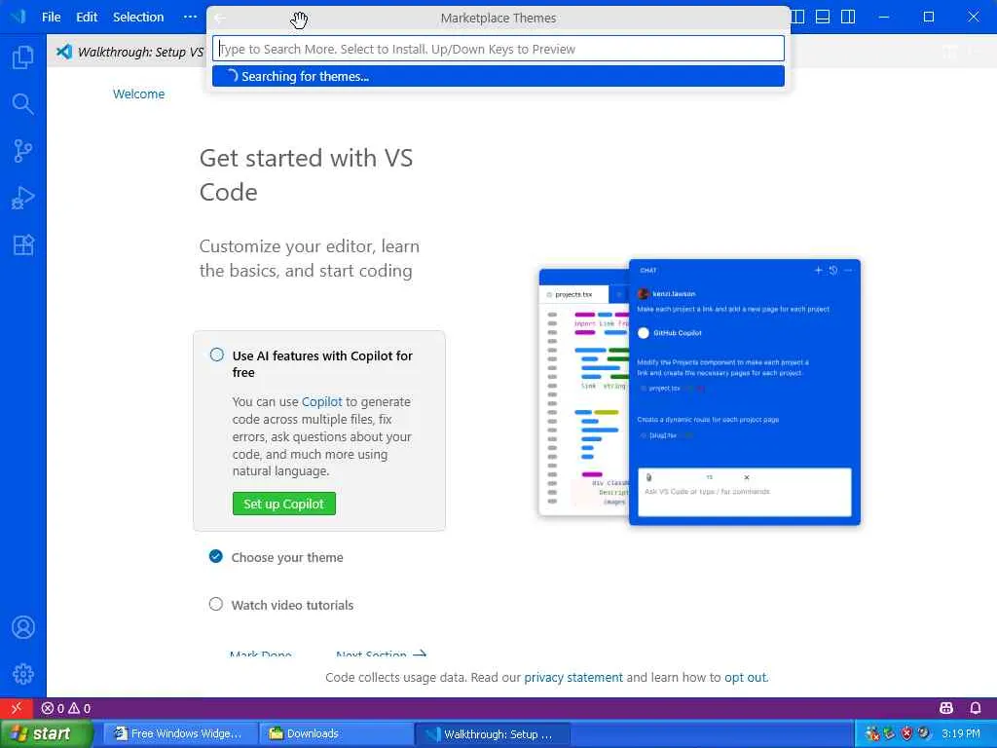997x748 pixels.
Task: Click the back arrow in Marketplace Themes
Action: [x=220, y=18]
